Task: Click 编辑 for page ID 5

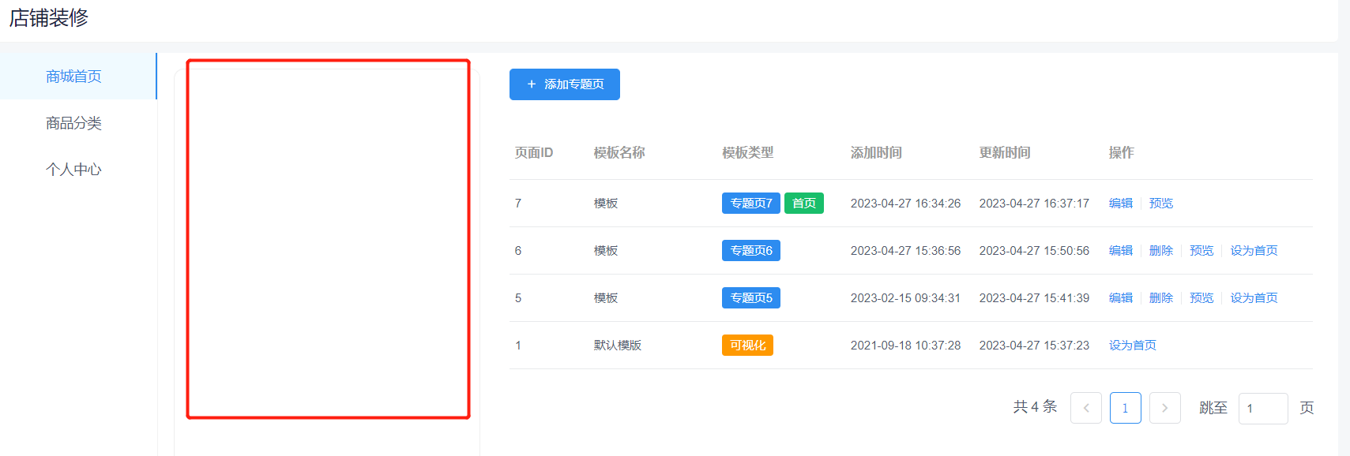Action: (x=1121, y=298)
